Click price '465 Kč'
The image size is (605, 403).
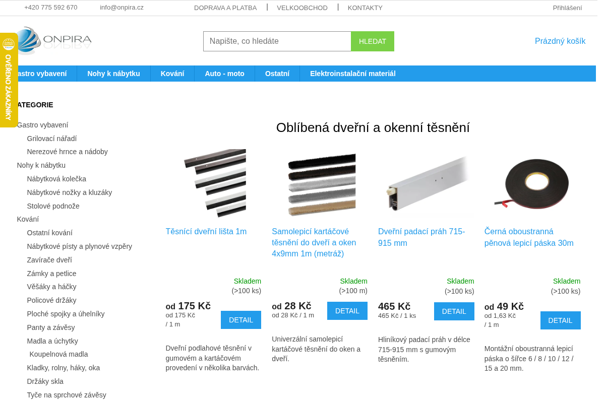point(394,306)
